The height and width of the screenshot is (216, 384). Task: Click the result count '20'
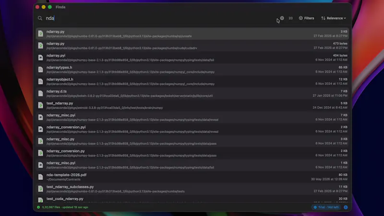click(x=290, y=18)
